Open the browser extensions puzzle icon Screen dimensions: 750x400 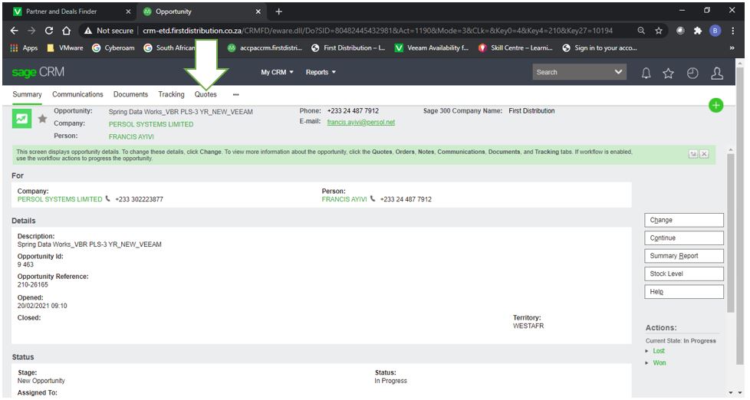click(x=696, y=31)
